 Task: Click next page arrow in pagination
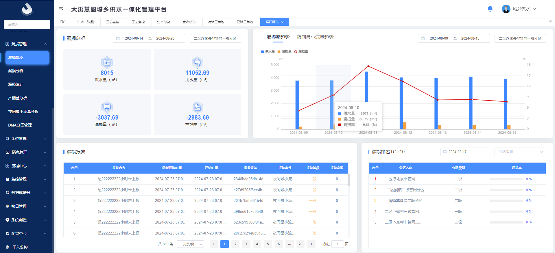click(x=311, y=244)
